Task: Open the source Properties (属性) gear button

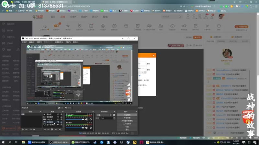Action: (60, 108)
